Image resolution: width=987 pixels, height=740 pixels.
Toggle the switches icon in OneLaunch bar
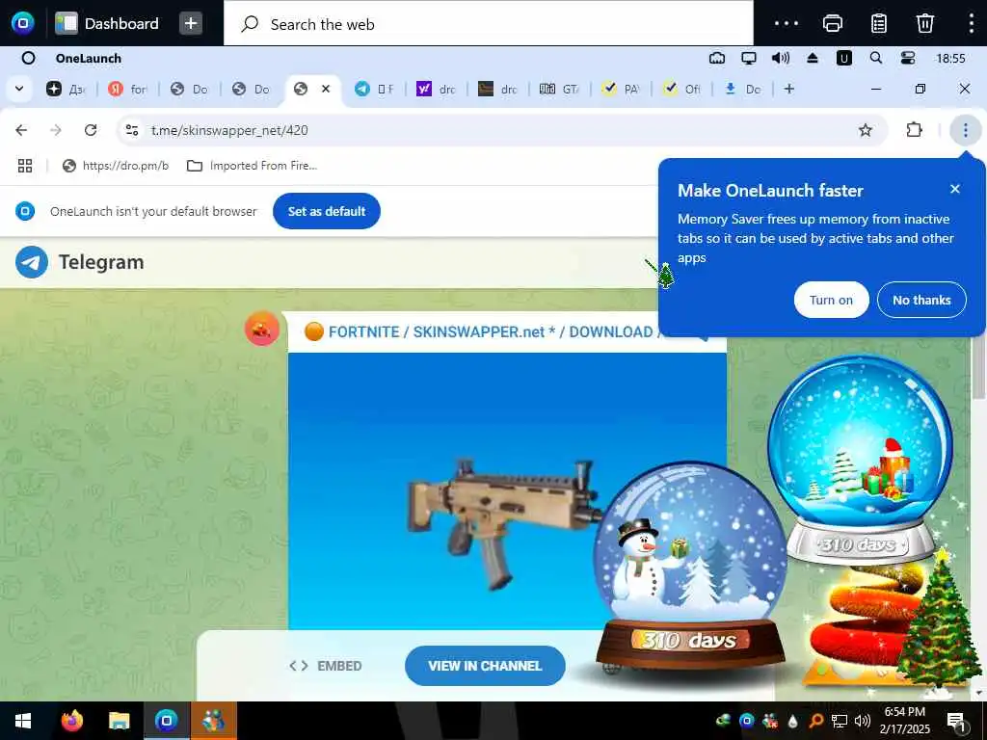coord(908,59)
